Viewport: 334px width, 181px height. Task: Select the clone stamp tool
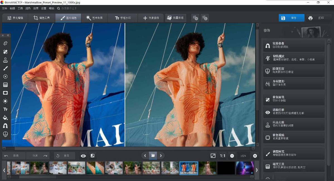point(5,60)
